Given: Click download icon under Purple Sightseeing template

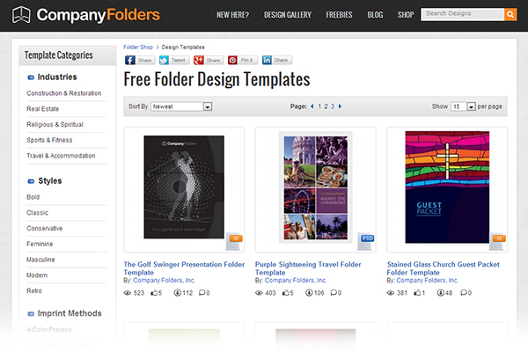Looking at the screenshot, I should (309, 293).
